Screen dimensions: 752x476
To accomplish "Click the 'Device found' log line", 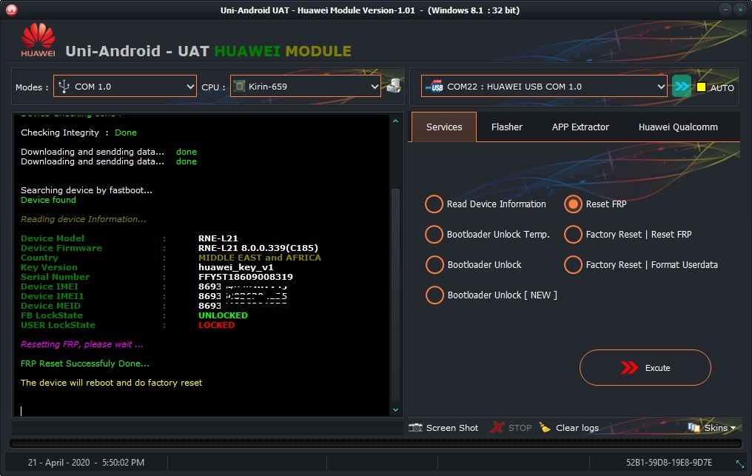I will pos(48,200).
